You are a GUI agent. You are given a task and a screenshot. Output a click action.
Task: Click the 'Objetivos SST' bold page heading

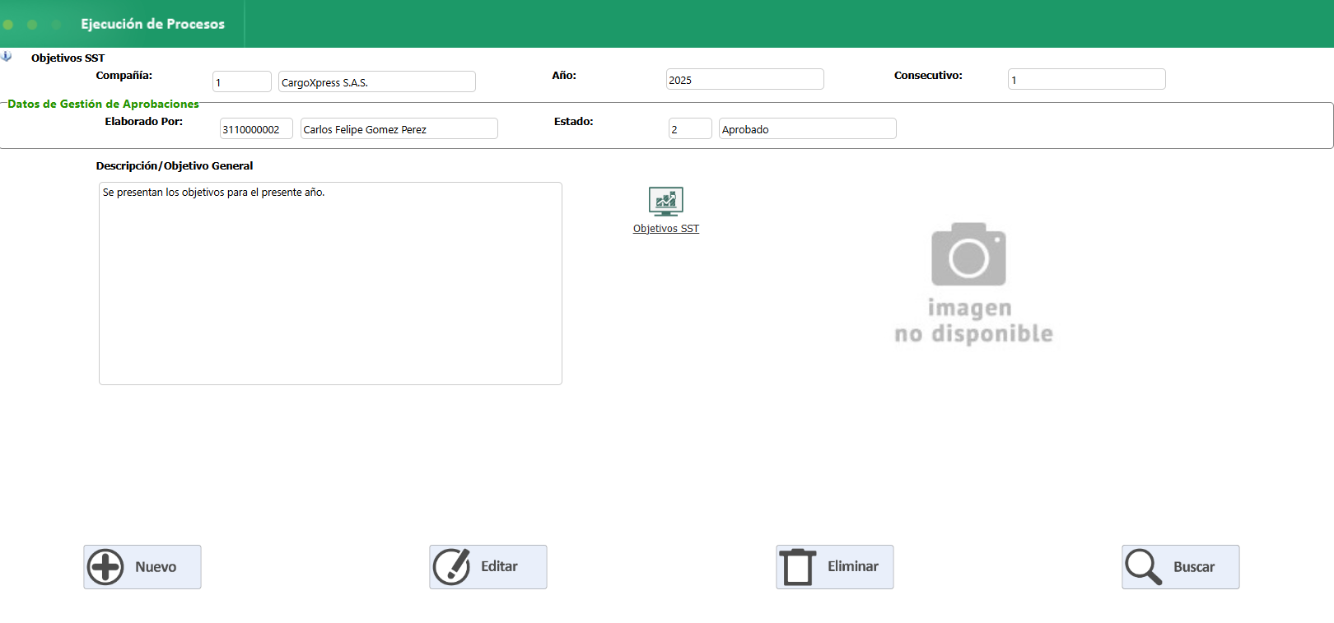68,58
